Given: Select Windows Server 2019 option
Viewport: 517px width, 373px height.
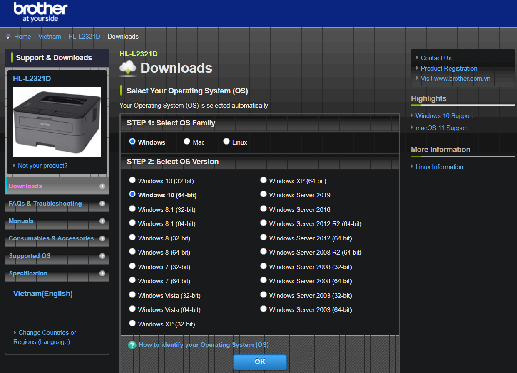Looking at the screenshot, I should pos(263,194).
